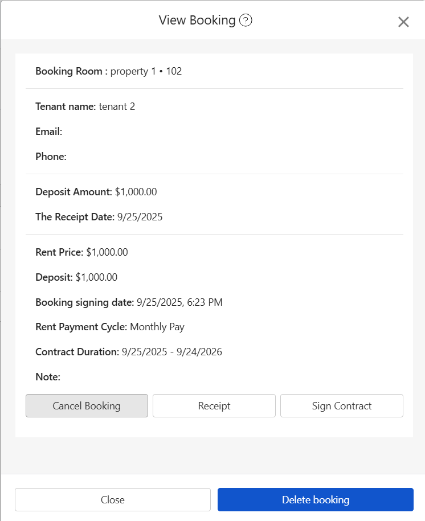Click the blue Delete booking button
This screenshot has height=521, width=425.
click(316, 500)
